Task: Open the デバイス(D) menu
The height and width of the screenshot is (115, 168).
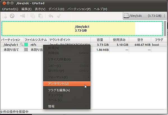Action: click(57, 9)
